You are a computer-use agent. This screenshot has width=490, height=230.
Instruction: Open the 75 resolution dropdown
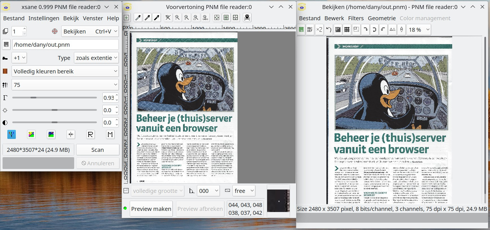[65, 85]
